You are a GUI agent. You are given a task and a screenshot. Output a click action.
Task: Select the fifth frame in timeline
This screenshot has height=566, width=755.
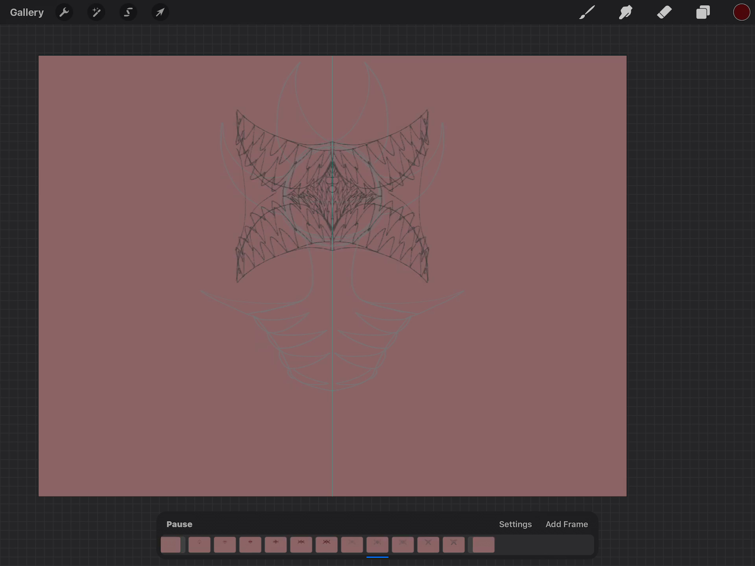tap(276, 545)
